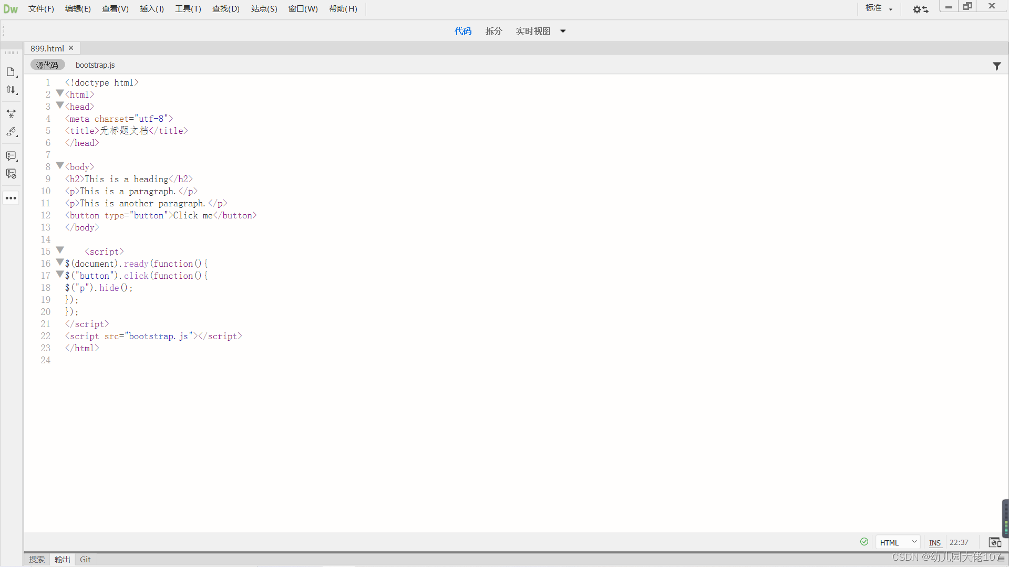Collapse document ready function on line 16
Screen dimensions: 1009x567
pos(60,262)
